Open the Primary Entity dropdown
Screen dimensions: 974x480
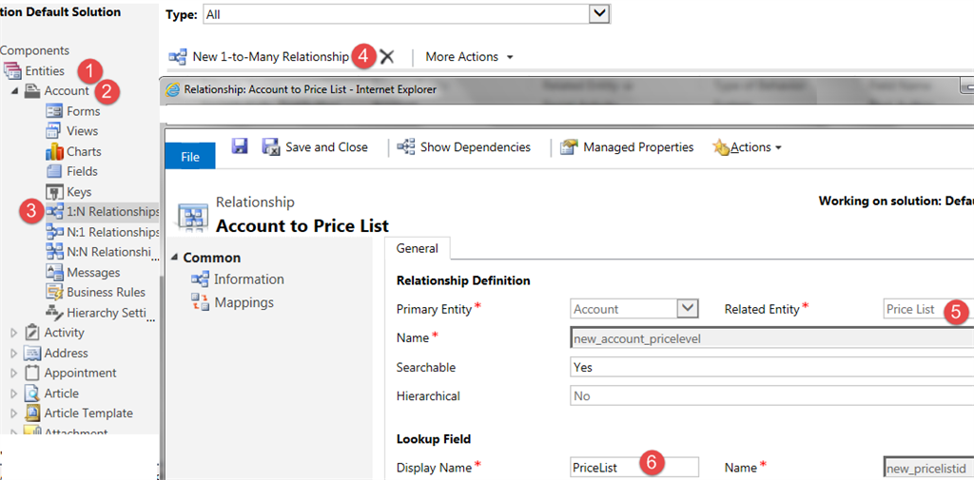[688, 309]
